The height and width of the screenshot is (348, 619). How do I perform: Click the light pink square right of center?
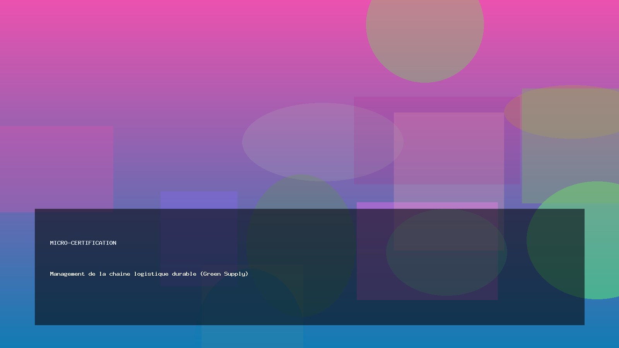click(x=449, y=155)
